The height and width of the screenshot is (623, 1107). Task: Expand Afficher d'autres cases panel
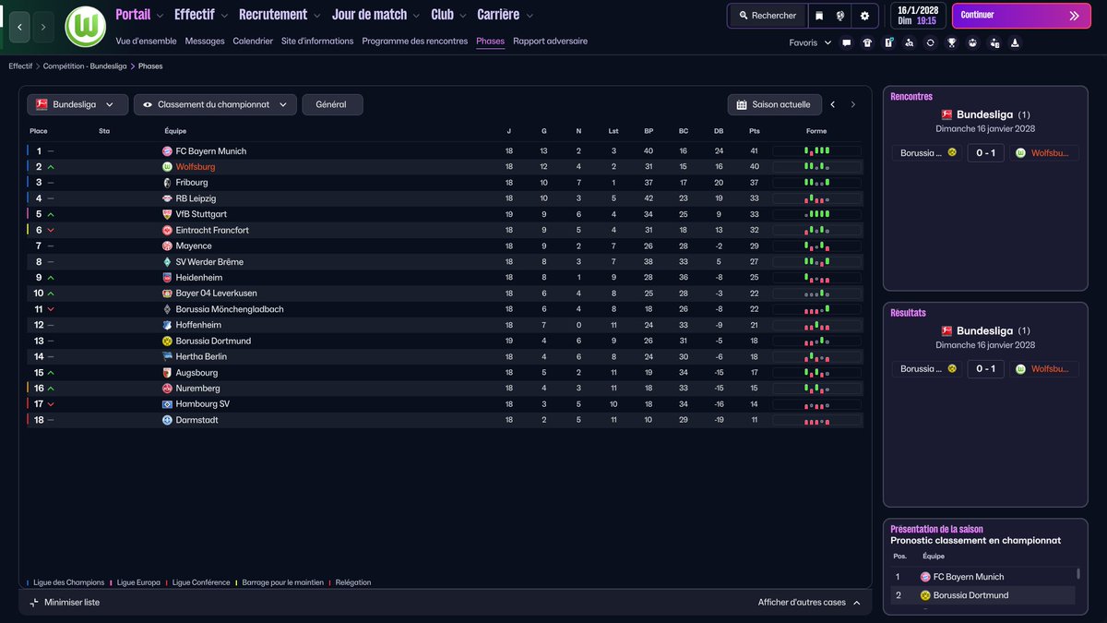coord(808,603)
